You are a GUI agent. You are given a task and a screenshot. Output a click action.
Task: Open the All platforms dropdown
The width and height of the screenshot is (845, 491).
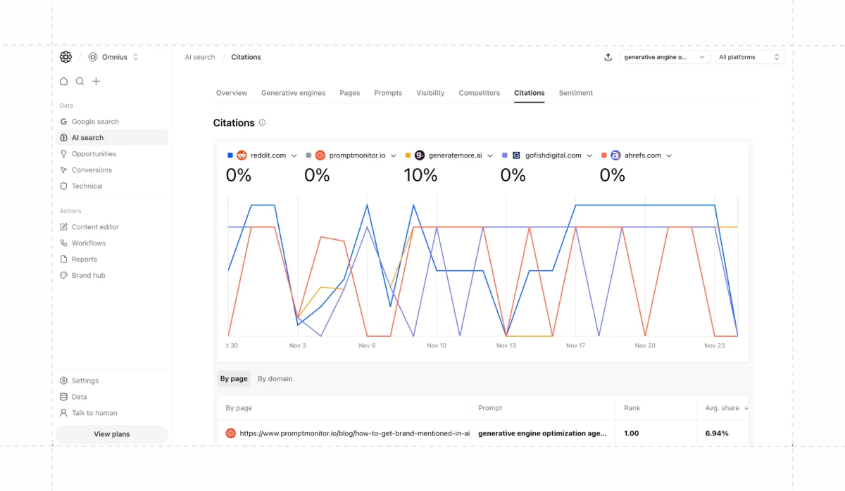click(749, 57)
